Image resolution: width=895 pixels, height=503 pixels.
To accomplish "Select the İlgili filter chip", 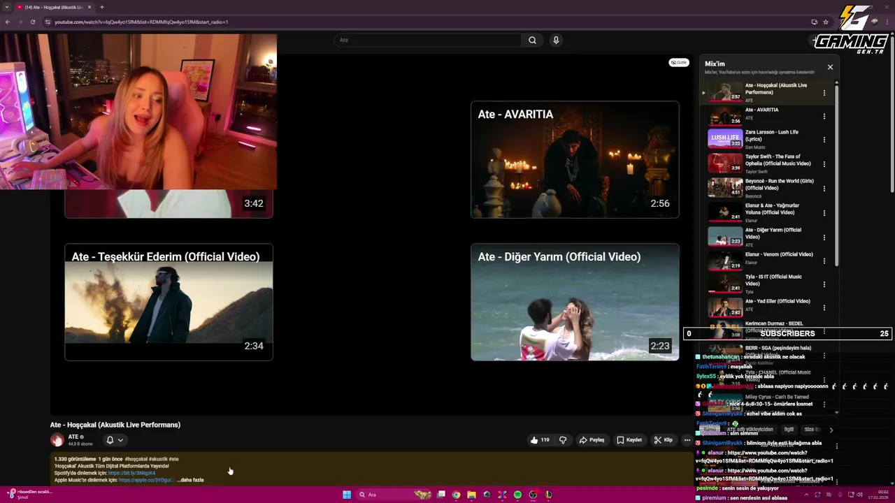I will point(789,430).
